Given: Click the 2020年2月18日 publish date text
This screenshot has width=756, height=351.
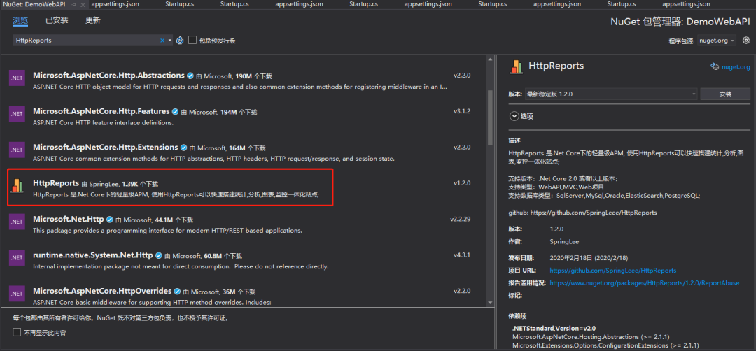Looking at the screenshot, I should point(589,258).
